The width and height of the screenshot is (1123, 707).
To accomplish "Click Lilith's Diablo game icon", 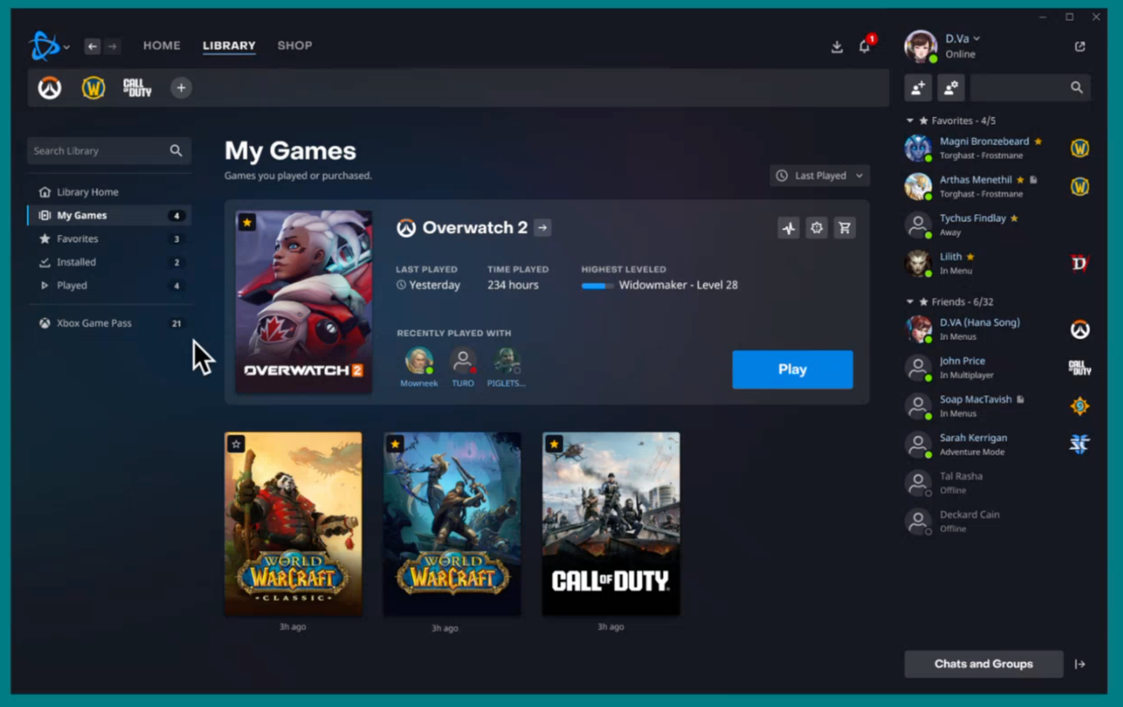I will pyautogui.click(x=1079, y=264).
